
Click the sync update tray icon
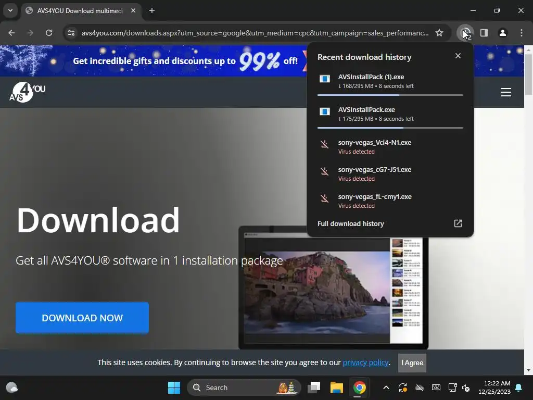pyautogui.click(x=403, y=387)
